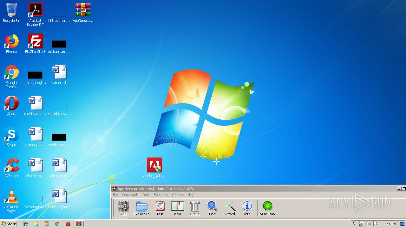This screenshot has height=228, width=406.
Task: Show archive Info in WinRAR
Action: point(247,208)
